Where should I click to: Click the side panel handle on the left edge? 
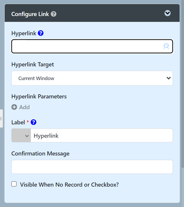point(1,118)
